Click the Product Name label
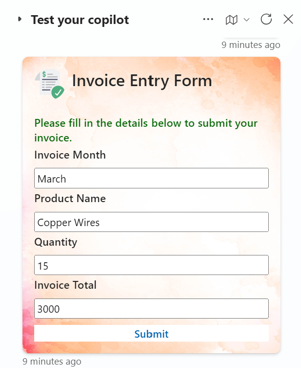The image size is (301, 368). (70, 199)
